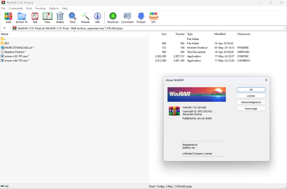Expand the archive path dropdown
The height and width of the screenshot is (189, 287).
click(x=285, y=28)
